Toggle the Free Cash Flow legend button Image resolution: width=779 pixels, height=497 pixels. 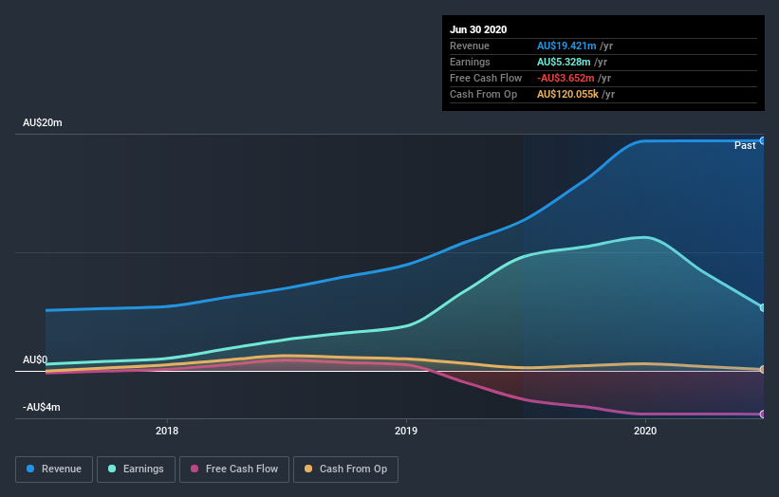234,469
